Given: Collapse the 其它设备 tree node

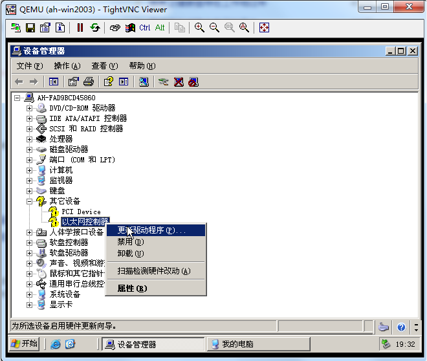Looking at the screenshot, I should pos(29,201).
